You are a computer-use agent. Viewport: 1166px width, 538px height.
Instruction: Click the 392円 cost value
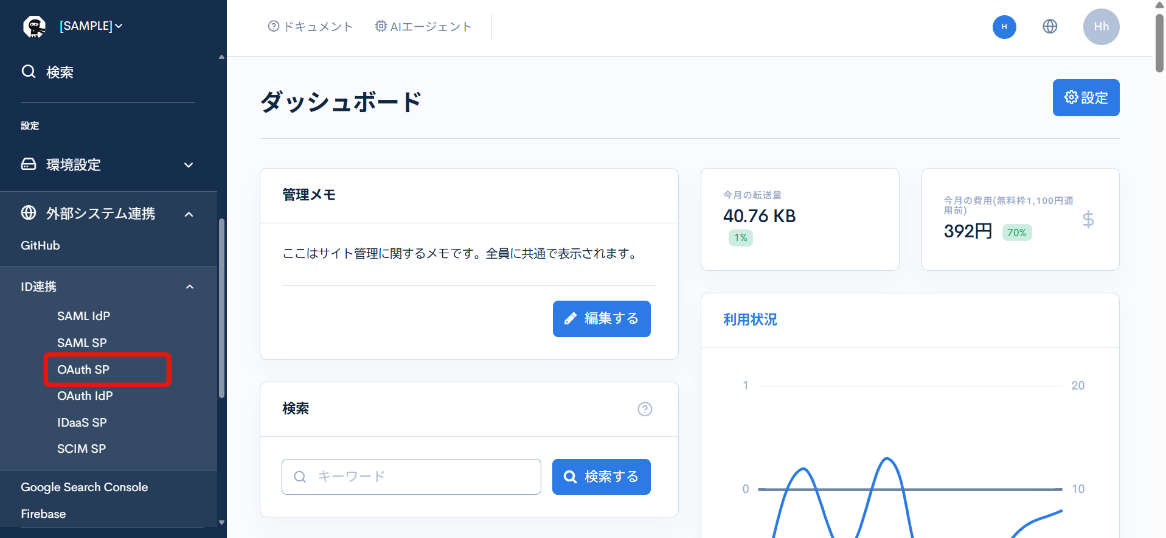[968, 231]
